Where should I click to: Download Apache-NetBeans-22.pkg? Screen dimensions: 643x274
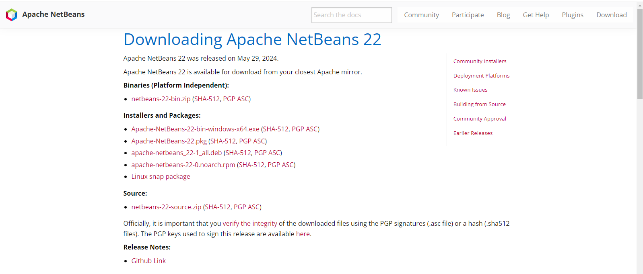(169, 141)
